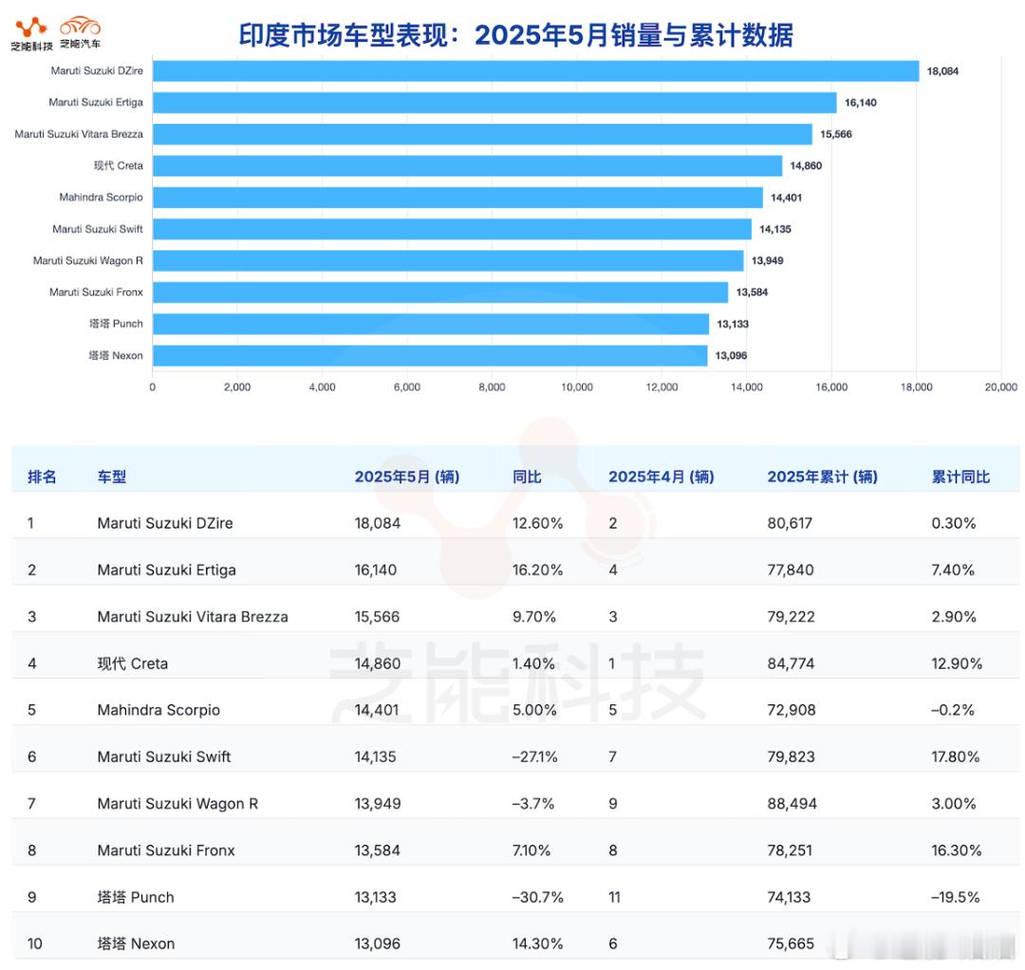The image size is (1025, 970).
Task: Click 74,133 in the Punch row
Action: click(x=789, y=897)
